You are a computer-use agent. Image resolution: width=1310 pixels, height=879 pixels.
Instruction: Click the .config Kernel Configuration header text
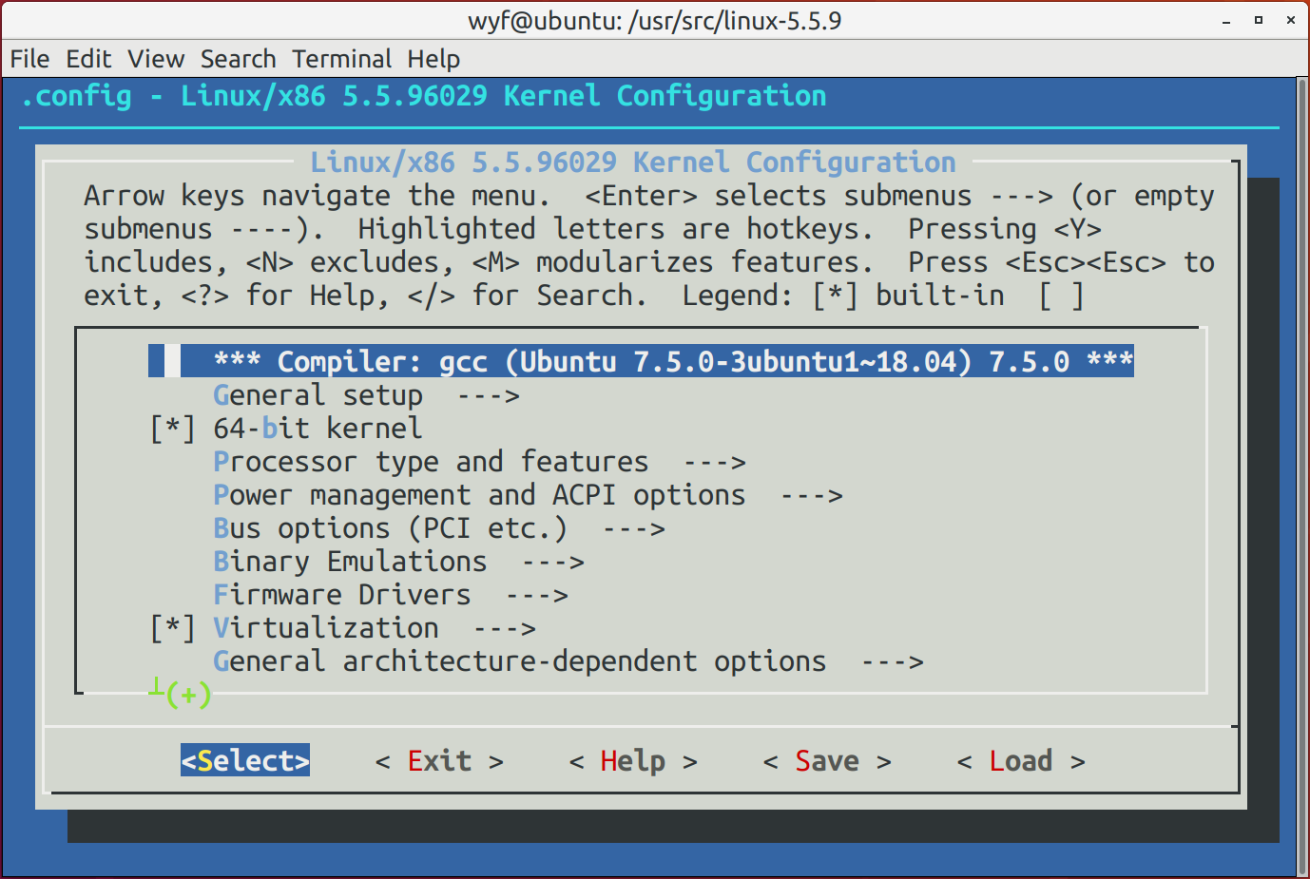(423, 96)
